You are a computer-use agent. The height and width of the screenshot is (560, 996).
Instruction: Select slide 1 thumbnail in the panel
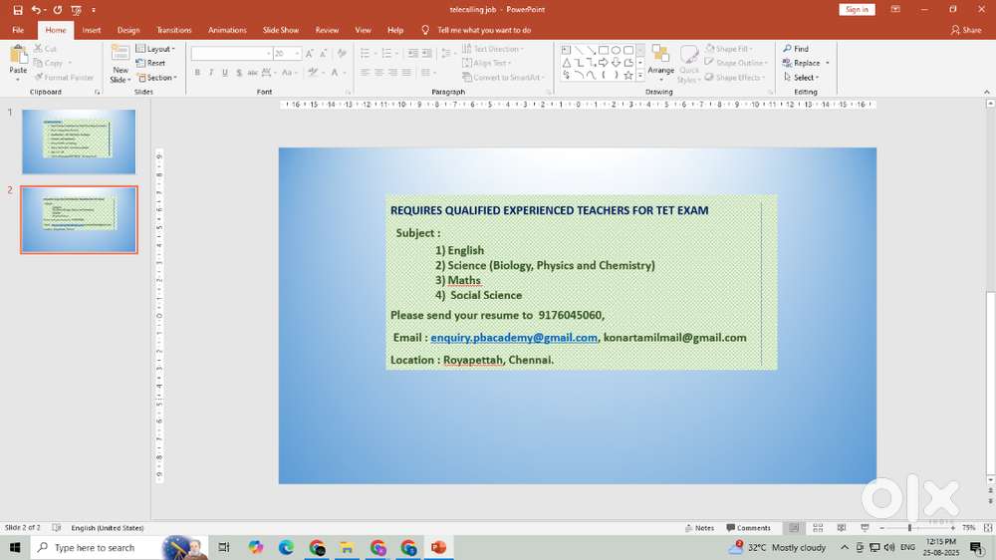[x=79, y=141]
